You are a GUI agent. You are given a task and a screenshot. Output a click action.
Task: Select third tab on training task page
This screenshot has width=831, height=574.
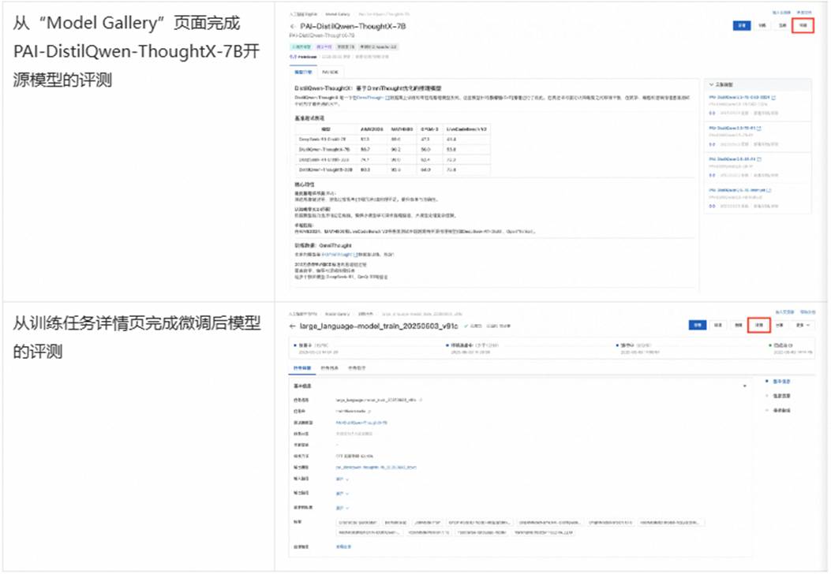(x=357, y=368)
